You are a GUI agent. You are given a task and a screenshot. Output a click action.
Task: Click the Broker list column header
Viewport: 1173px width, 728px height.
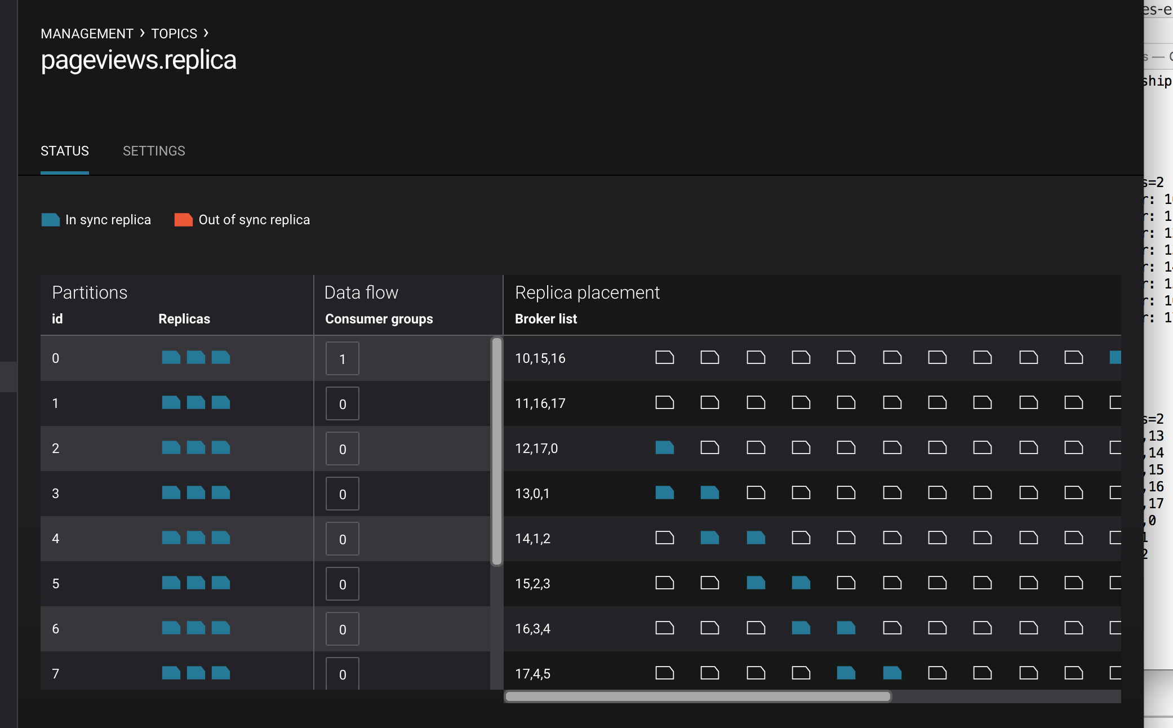pyautogui.click(x=546, y=319)
